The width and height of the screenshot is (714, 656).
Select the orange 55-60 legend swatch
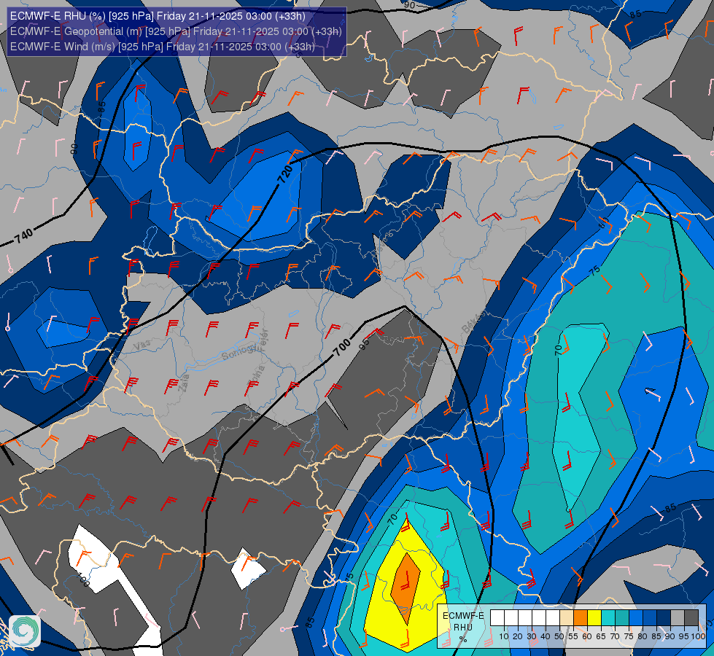(581, 618)
